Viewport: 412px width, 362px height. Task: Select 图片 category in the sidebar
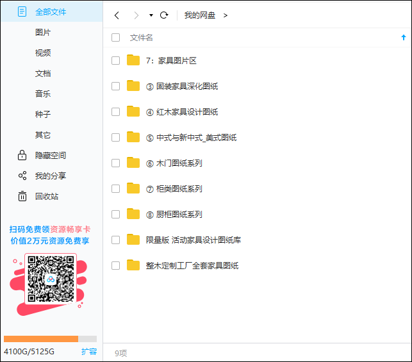[x=43, y=32]
